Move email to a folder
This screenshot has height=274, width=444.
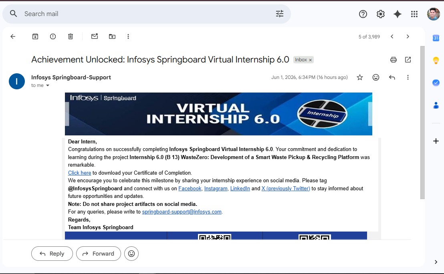[112, 36]
